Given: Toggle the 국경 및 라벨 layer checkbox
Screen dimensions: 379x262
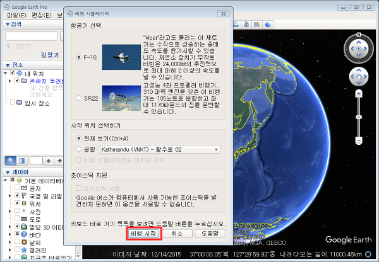Looking at the screenshot, I should (17, 195).
